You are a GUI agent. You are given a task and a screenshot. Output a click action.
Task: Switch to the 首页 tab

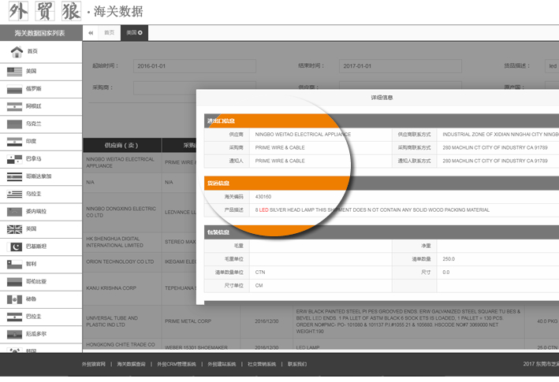109,33
